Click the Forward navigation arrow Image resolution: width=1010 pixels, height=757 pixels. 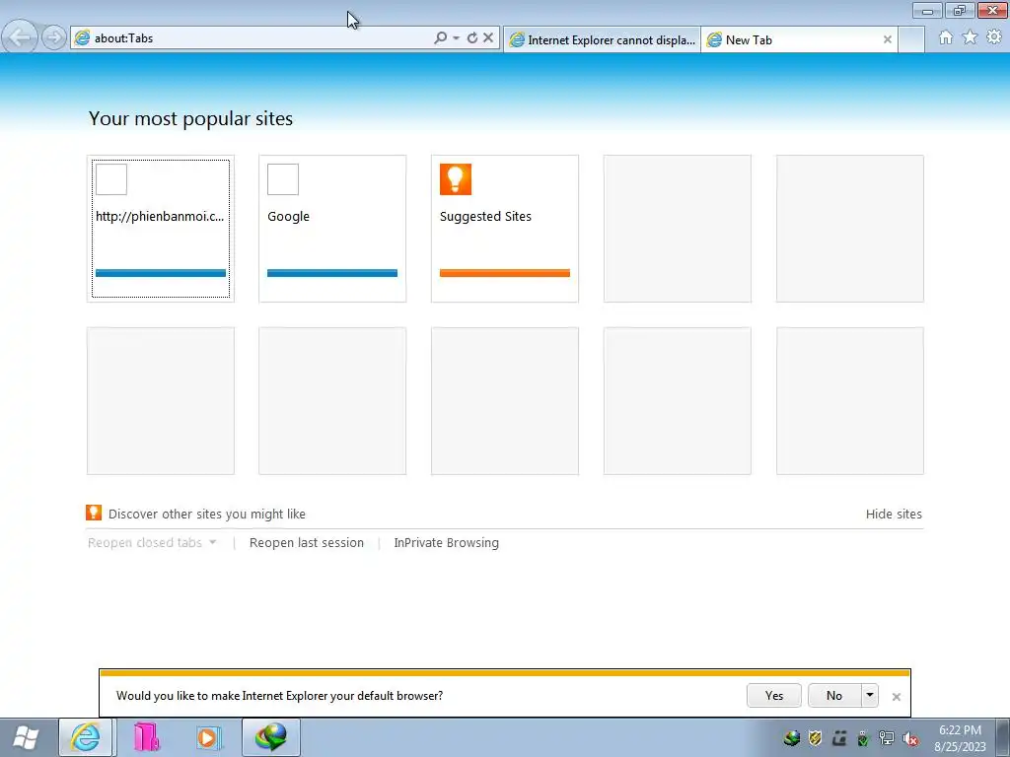tap(54, 37)
